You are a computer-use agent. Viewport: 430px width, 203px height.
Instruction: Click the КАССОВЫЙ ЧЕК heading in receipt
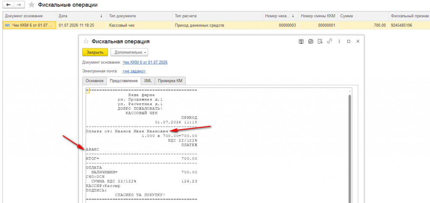tap(142, 113)
